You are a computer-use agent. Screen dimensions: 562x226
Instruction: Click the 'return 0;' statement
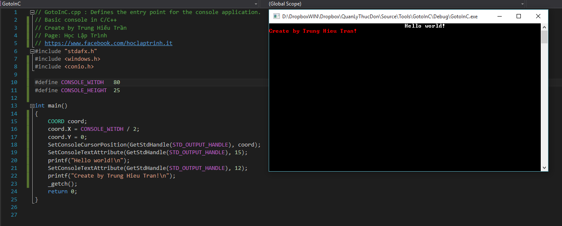coord(63,192)
